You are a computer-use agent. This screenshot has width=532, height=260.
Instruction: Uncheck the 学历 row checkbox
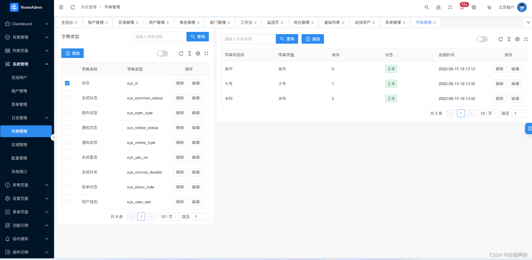point(67,83)
